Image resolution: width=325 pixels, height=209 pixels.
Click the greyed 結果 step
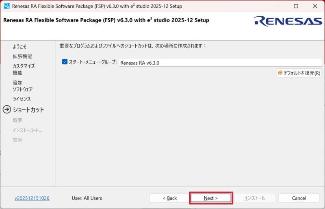(x=17, y=140)
